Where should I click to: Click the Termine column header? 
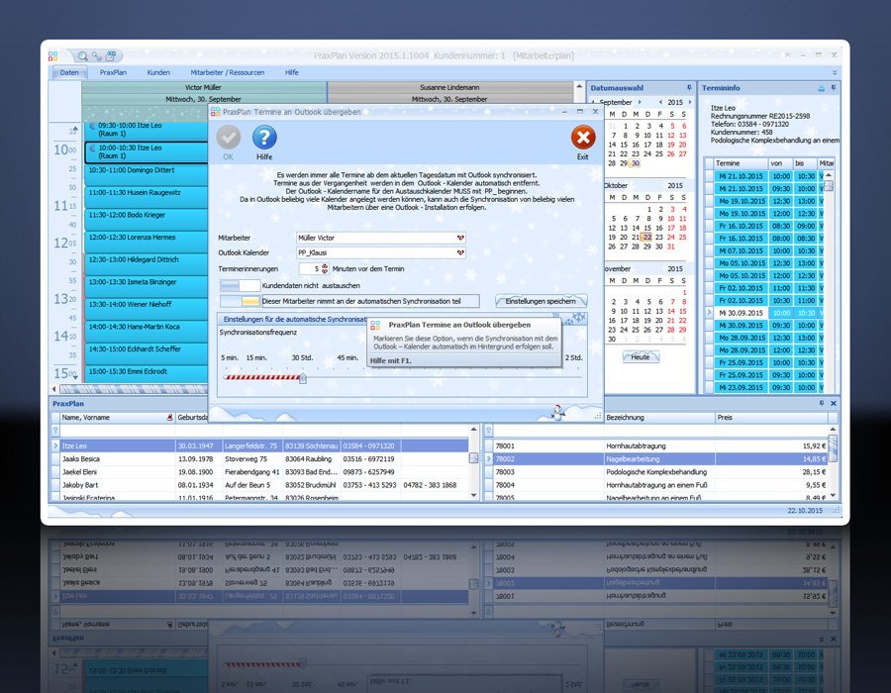pyautogui.click(x=741, y=163)
